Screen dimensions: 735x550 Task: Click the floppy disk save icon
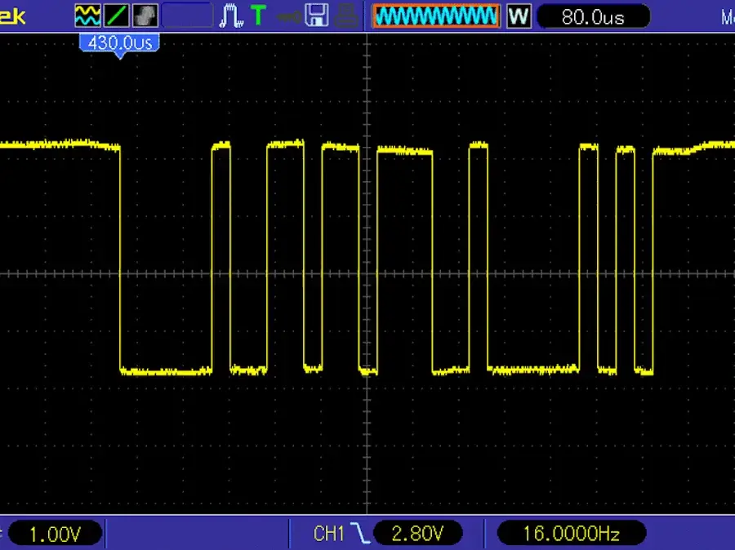pos(317,16)
